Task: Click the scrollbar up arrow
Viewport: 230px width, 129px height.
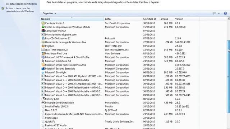Action: [229, 18]
